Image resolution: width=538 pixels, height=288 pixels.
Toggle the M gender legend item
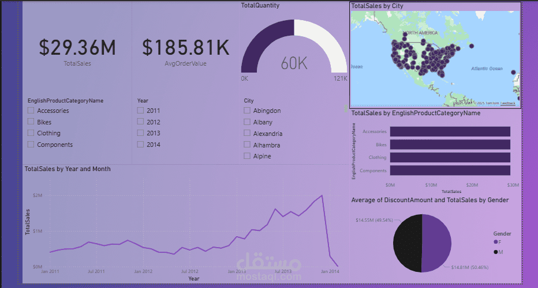click(498, 252)
